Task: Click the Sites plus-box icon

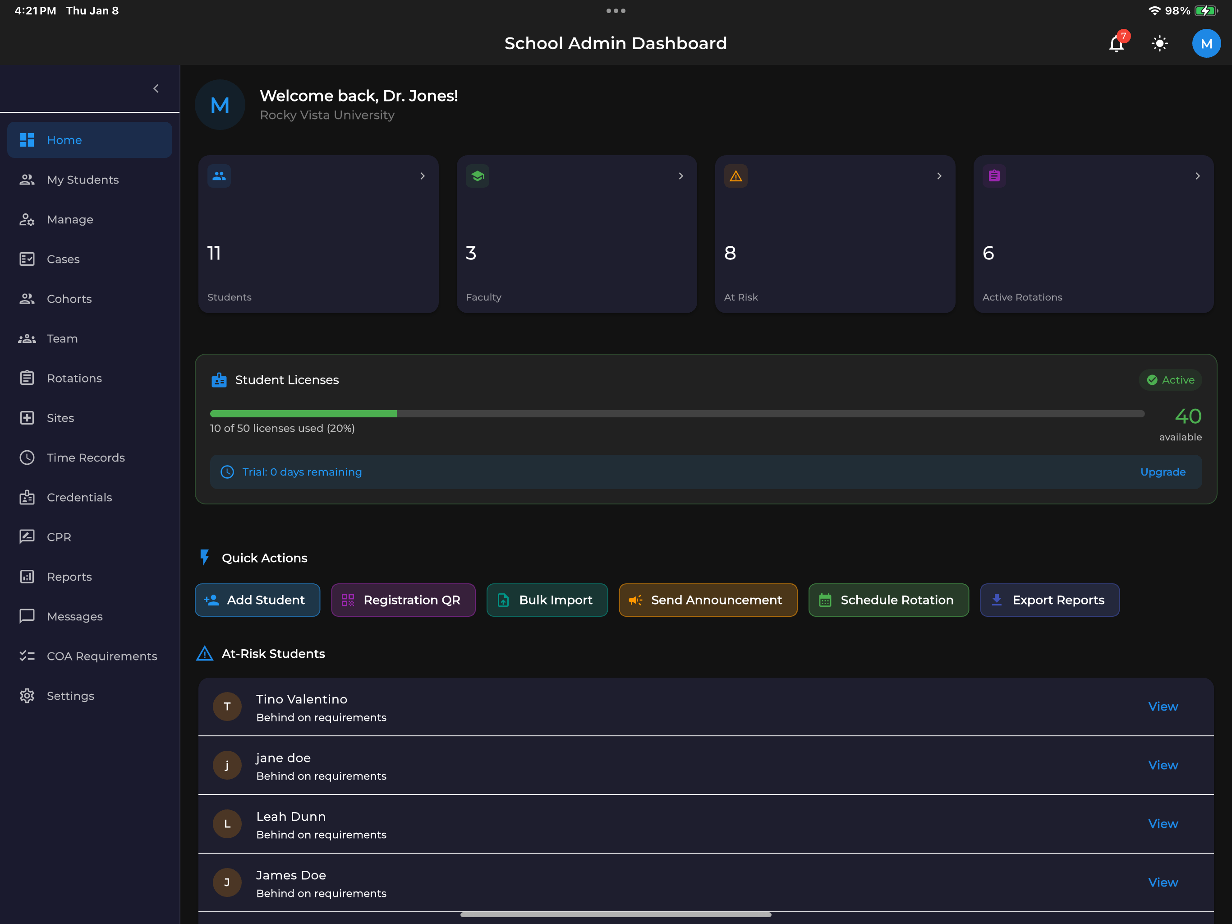Action: (x=27, y=418)
